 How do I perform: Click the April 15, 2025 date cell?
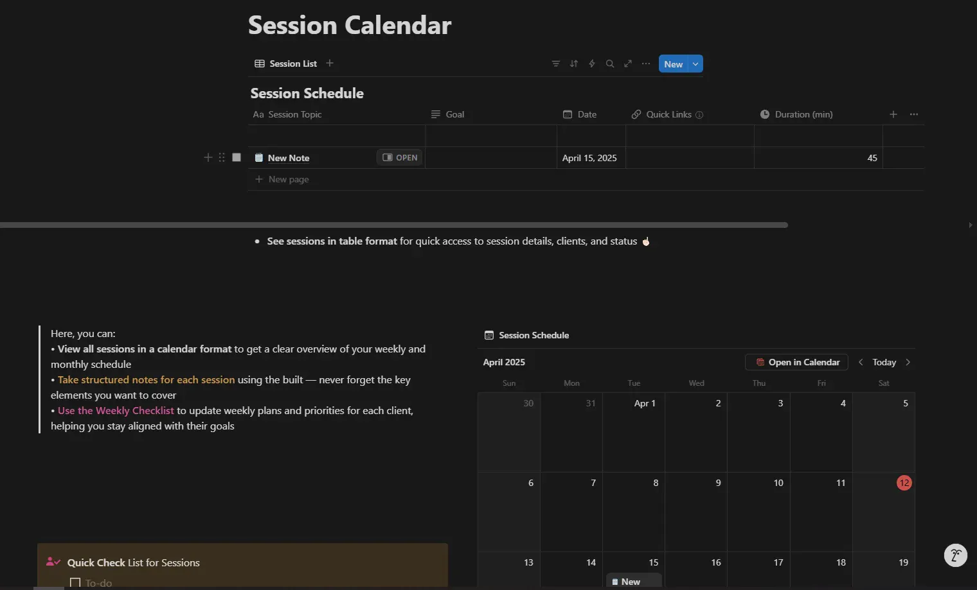coord(591,158)
